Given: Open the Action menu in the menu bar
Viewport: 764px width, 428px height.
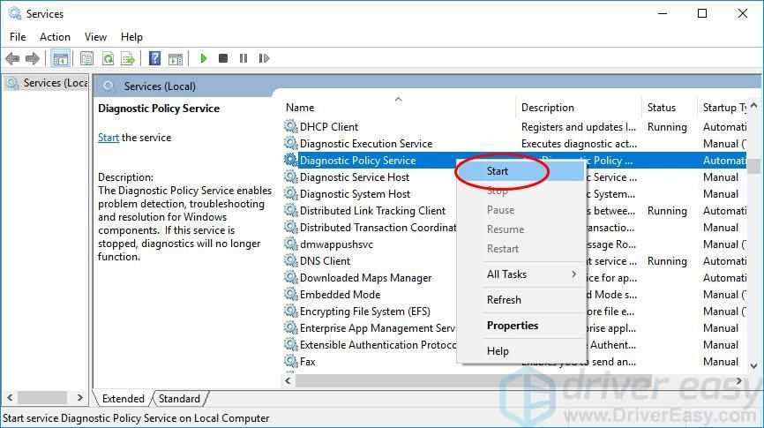Looking at the screenshot, I should click(x=55, y=37).
